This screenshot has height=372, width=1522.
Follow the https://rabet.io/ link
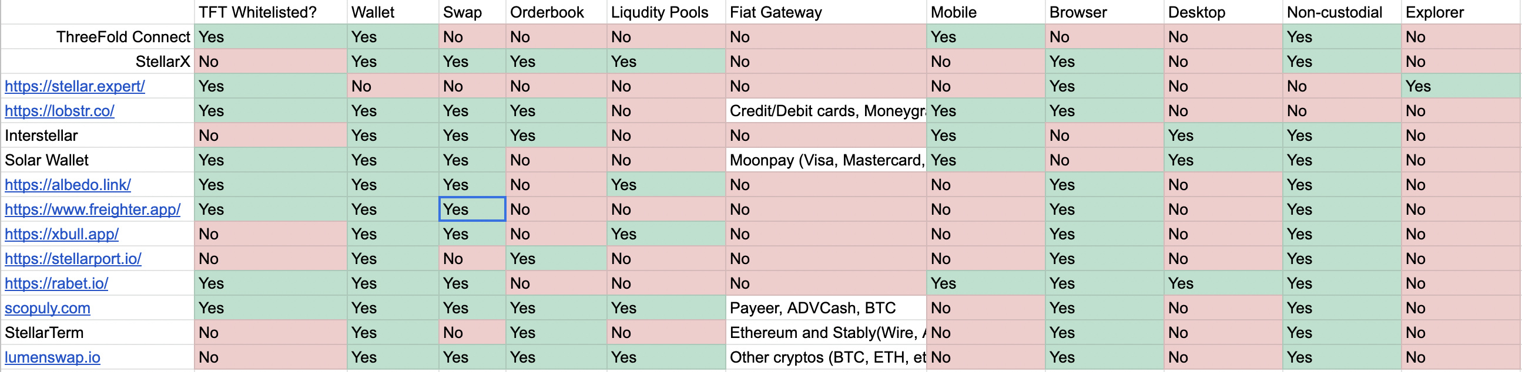(x=56, y=283)
